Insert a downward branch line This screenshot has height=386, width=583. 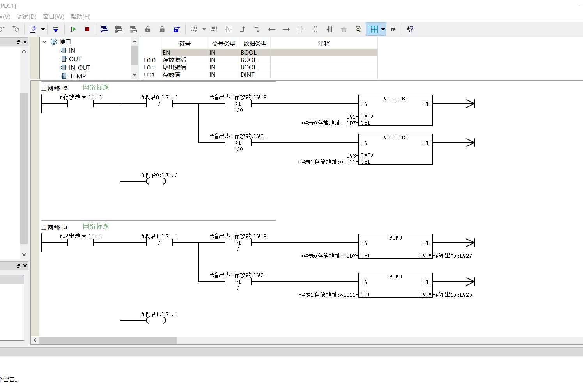point(257,29)
